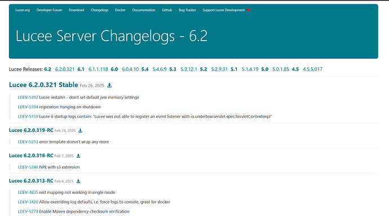Image resolution: width=389 pixels, height=216 pixels.
Task: Select Changelogs in the top navigation
Action: pyautogui.click(x=99, y=10)
